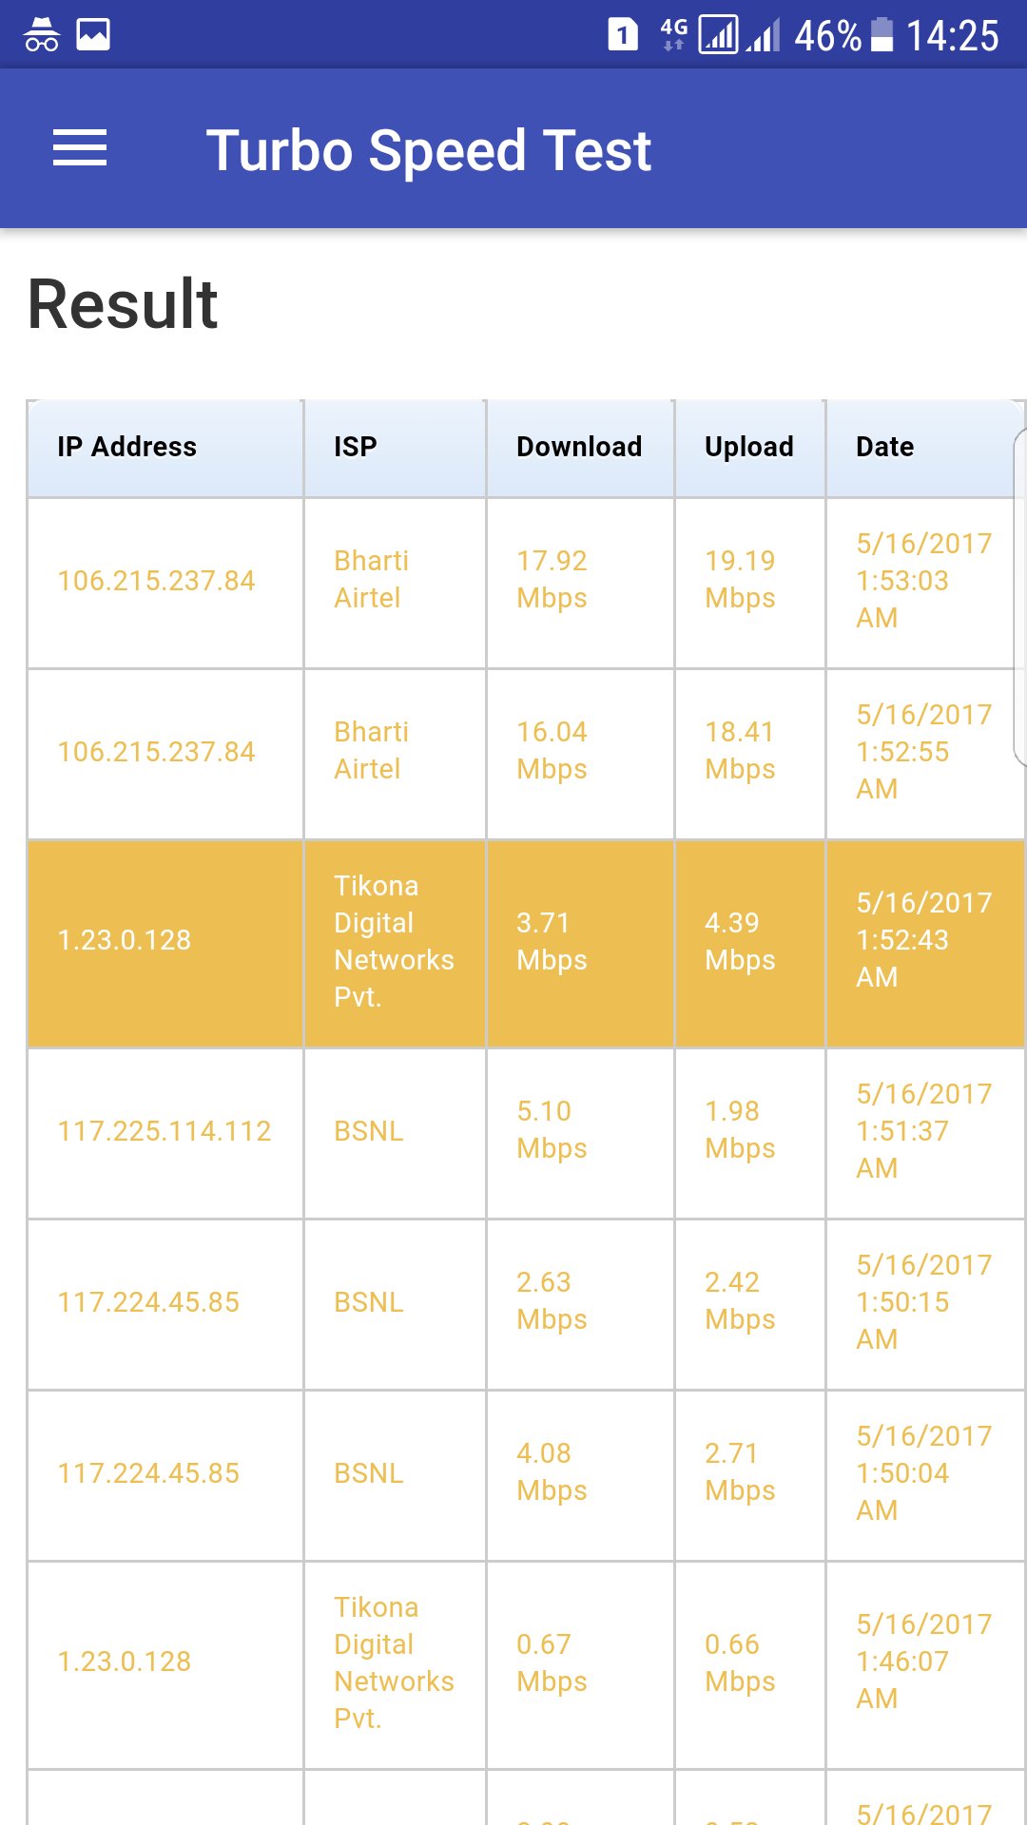Sort results by the Upload column header
The height and width of the screenshot is (1825, 1027).
pyautogui.click(x=749, y=447)
